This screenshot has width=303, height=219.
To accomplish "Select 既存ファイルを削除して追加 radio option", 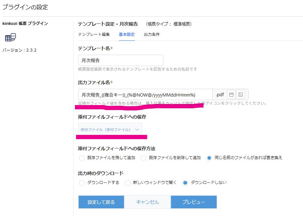I will [x=144, y=158].
